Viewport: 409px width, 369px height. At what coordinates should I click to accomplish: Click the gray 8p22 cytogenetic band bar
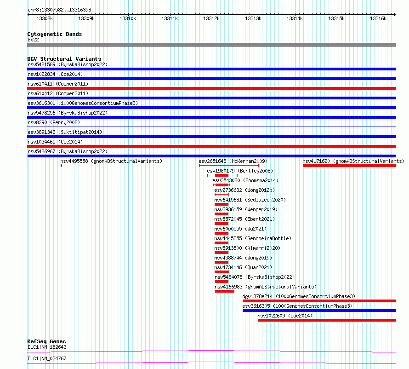click(x=211, y=45)
